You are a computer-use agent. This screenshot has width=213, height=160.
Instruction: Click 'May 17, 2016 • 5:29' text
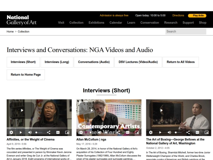[x=86, y=144]
